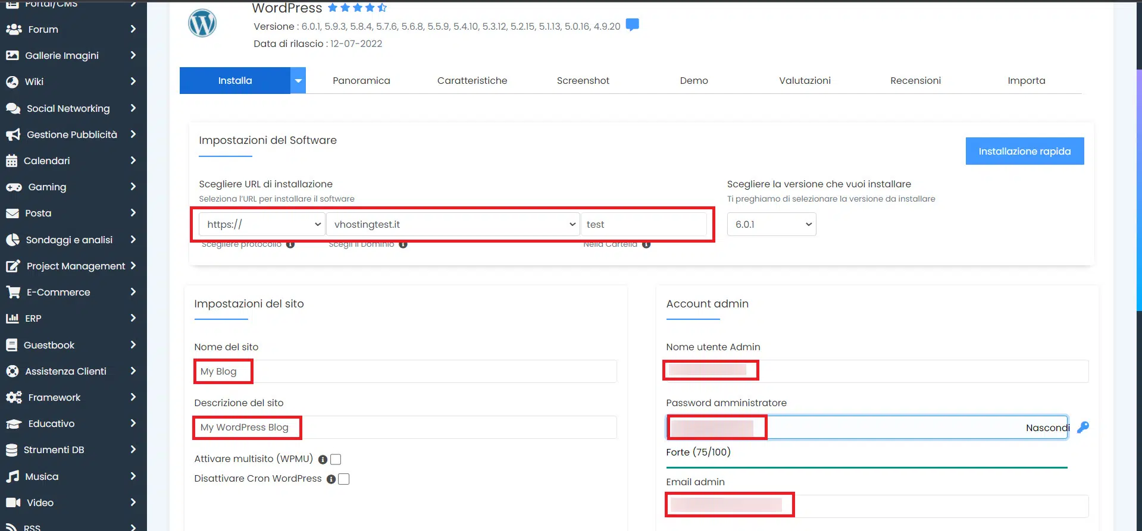Viewport: 1142px width, 531px height.
Task: Open the 6.0.1 version dropdown
Action: pyautogui.click(x=772, y=224)
